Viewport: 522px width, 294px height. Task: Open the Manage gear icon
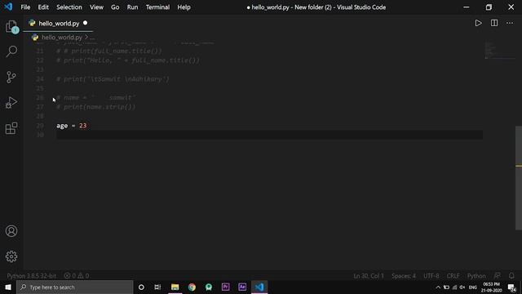click(11, 256)
